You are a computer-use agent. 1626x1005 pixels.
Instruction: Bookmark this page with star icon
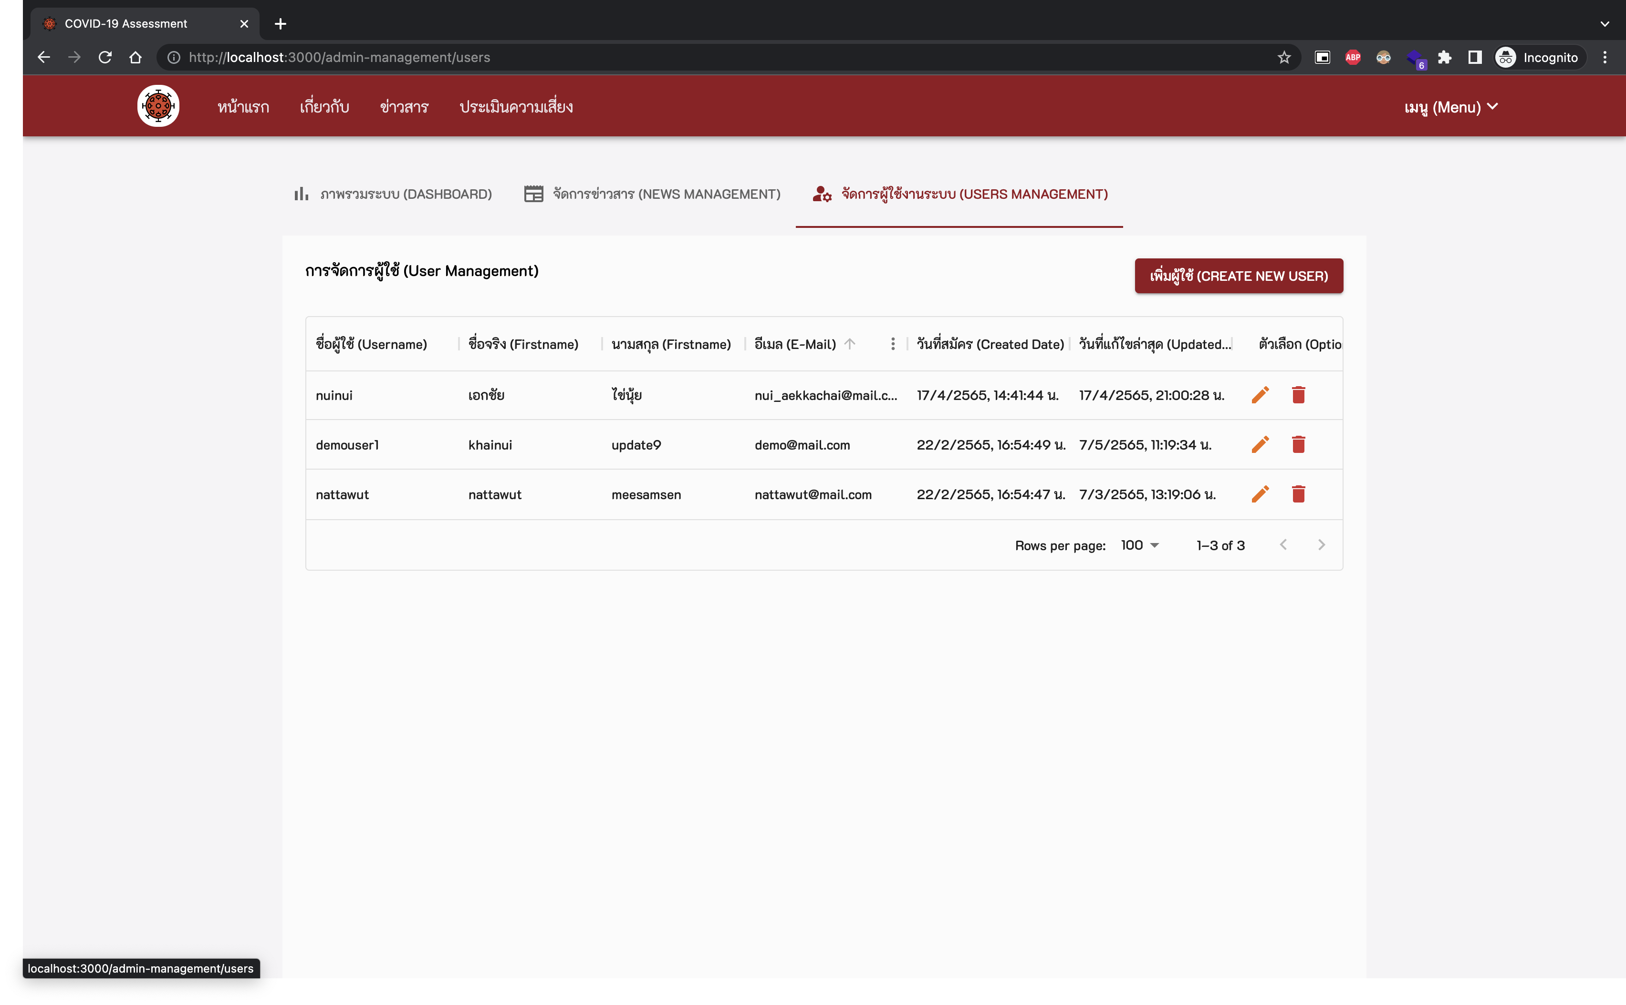coord(1283,57)
